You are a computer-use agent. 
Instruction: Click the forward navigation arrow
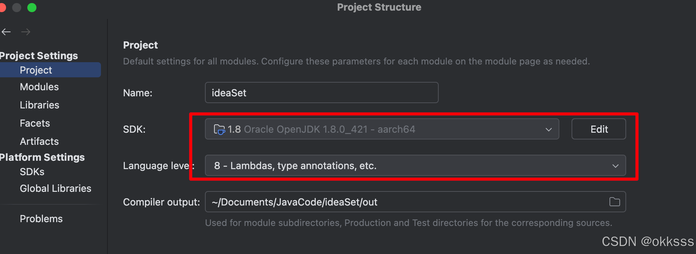[x=26, y=32]
